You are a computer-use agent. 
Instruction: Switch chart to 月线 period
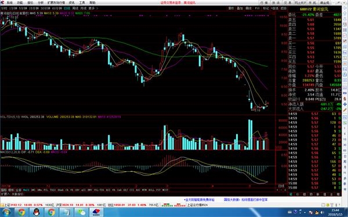click(83, 8)
